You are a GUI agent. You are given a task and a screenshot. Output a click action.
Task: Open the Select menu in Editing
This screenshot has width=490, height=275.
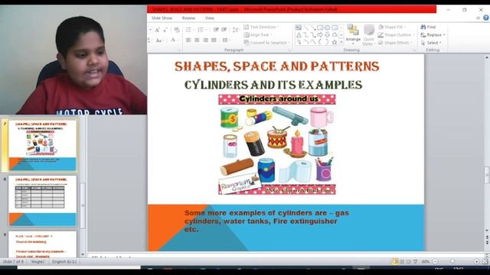click(431, 43)
